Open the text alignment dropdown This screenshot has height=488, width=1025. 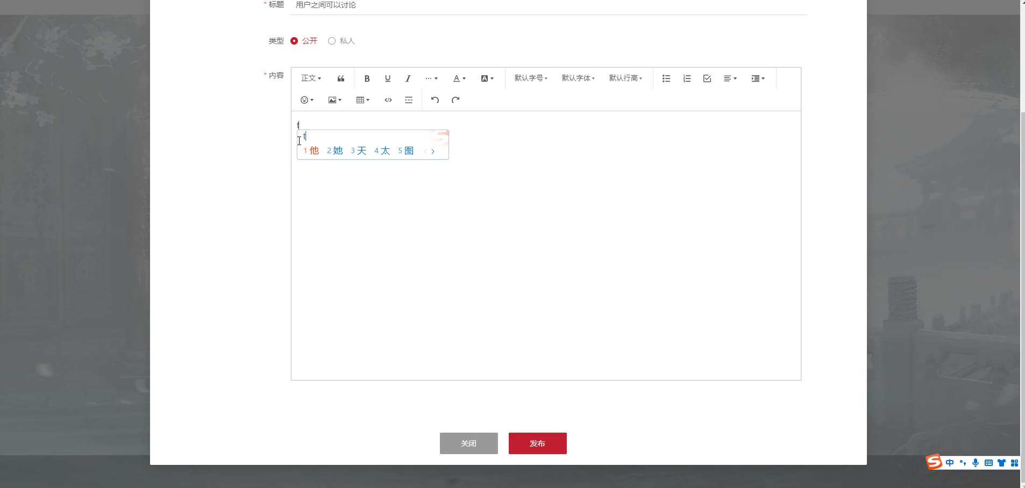click(x=730, y=78)
